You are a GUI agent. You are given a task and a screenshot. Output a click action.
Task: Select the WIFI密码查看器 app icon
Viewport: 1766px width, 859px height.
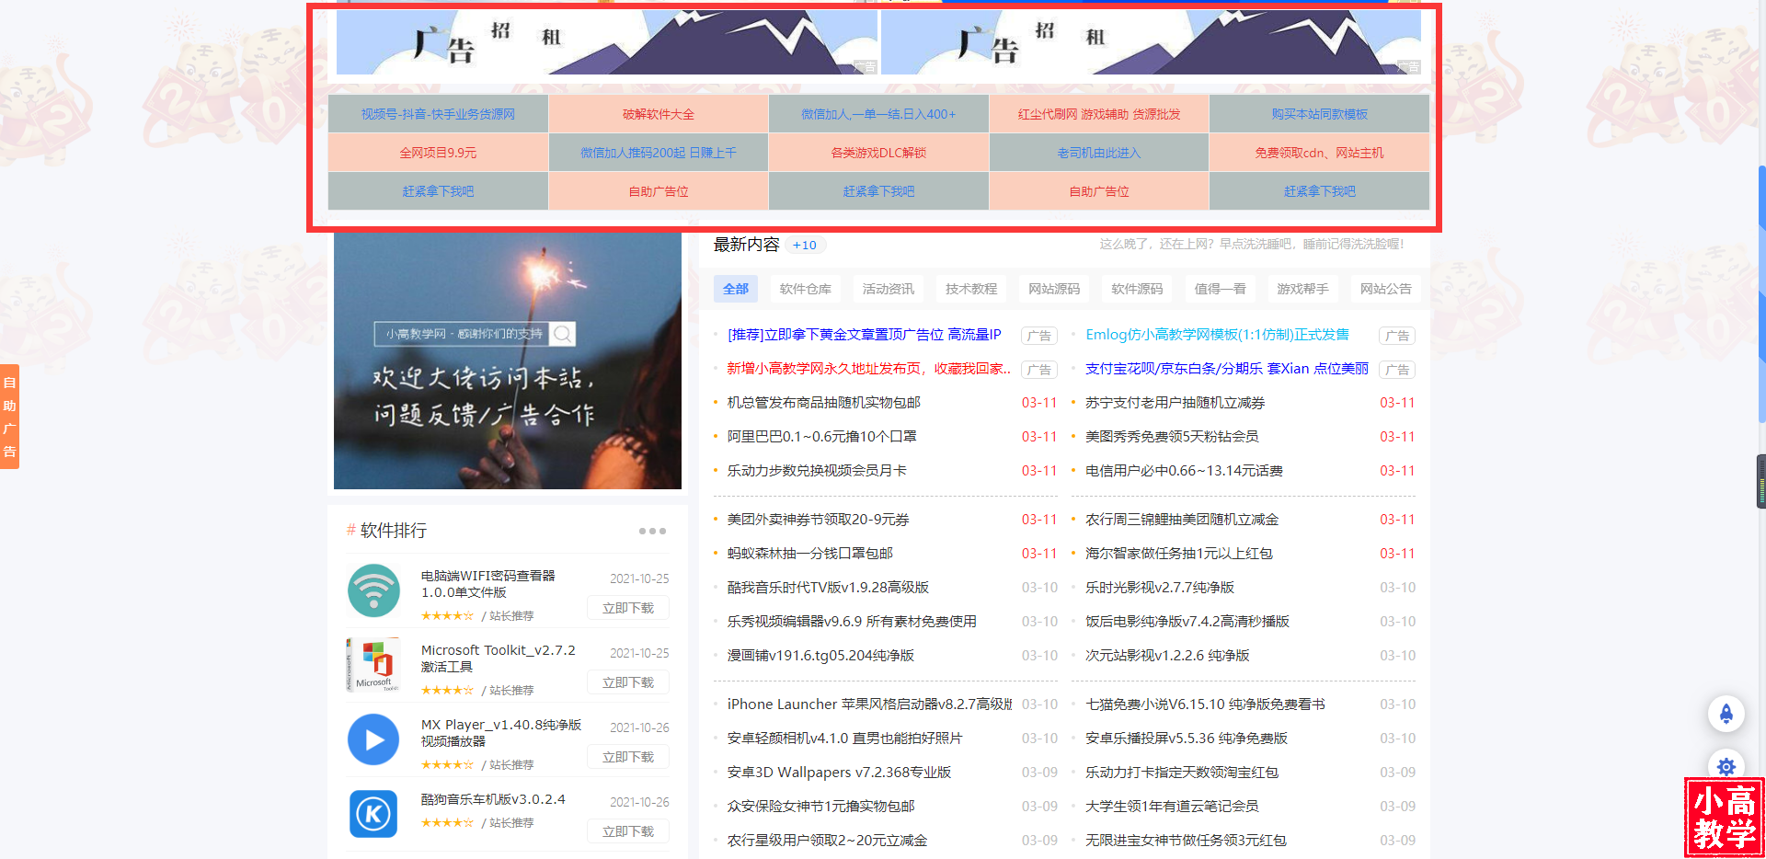pyautogui.click(x=373, y=590)
